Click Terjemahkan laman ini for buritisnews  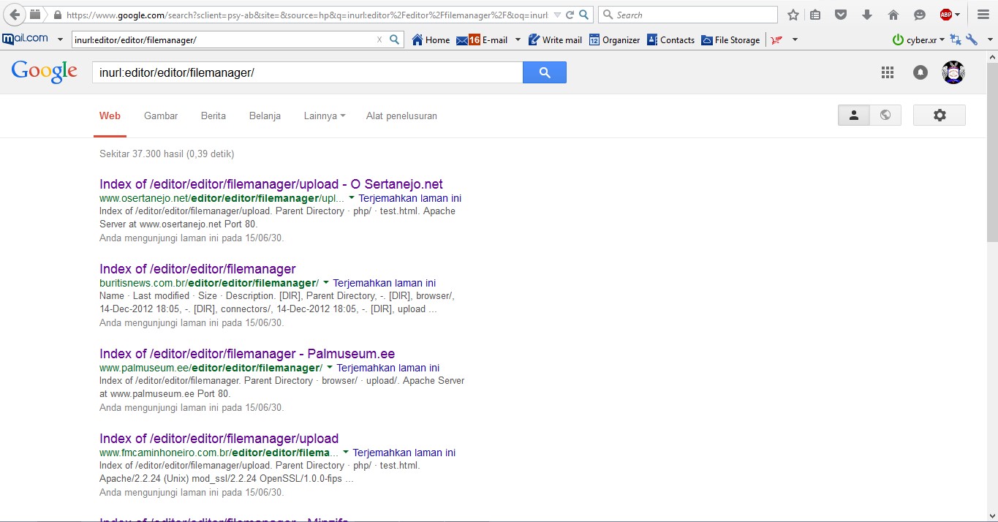pos(384,283)
